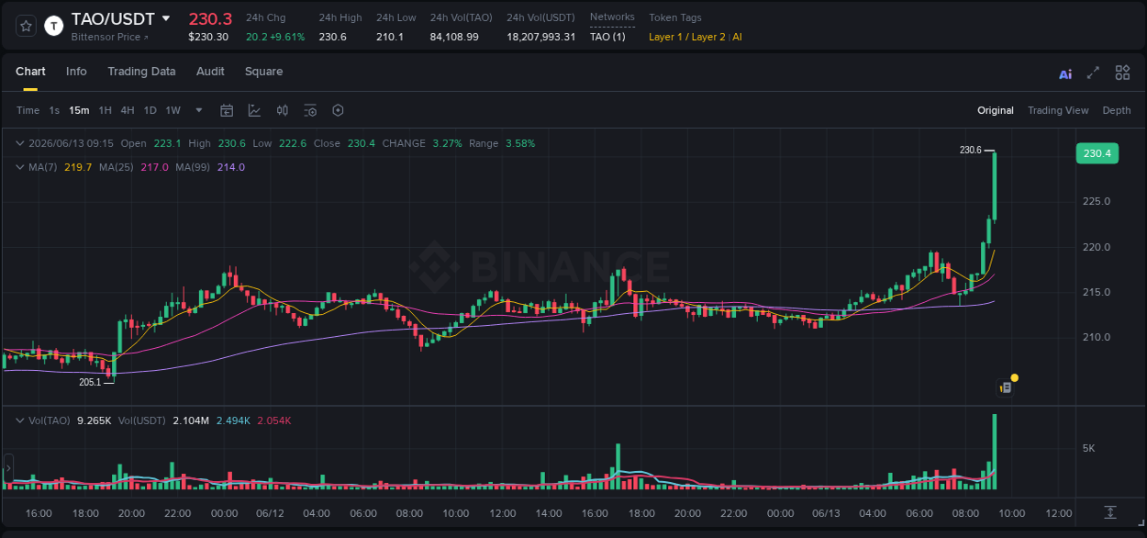Open technical indicators line-chart icon
Viewport: 1147px width, 538px height.
tap(254, 110)
